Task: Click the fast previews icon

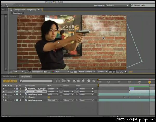Action: click(x=114, y=72)
